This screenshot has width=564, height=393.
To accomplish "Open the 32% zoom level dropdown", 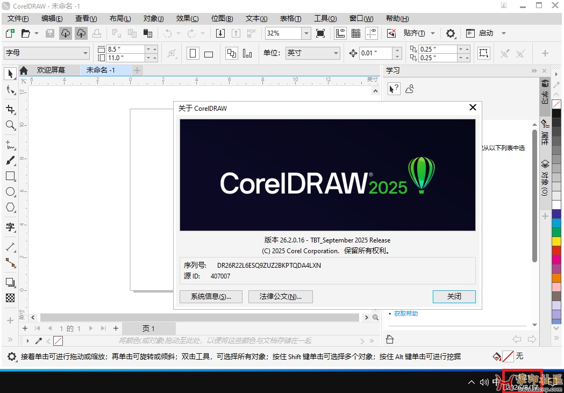I will click(306, 33).
